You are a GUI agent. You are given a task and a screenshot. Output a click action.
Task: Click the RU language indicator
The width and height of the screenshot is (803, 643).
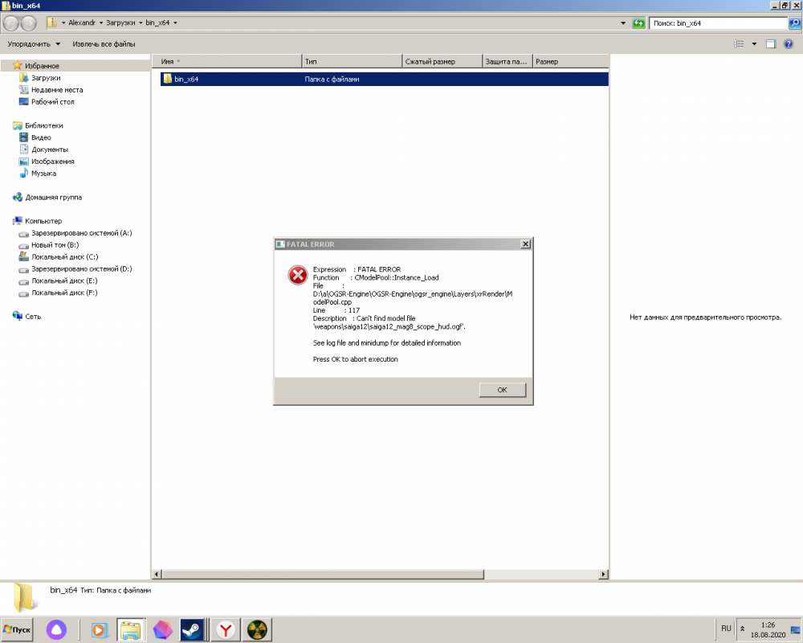726,628
